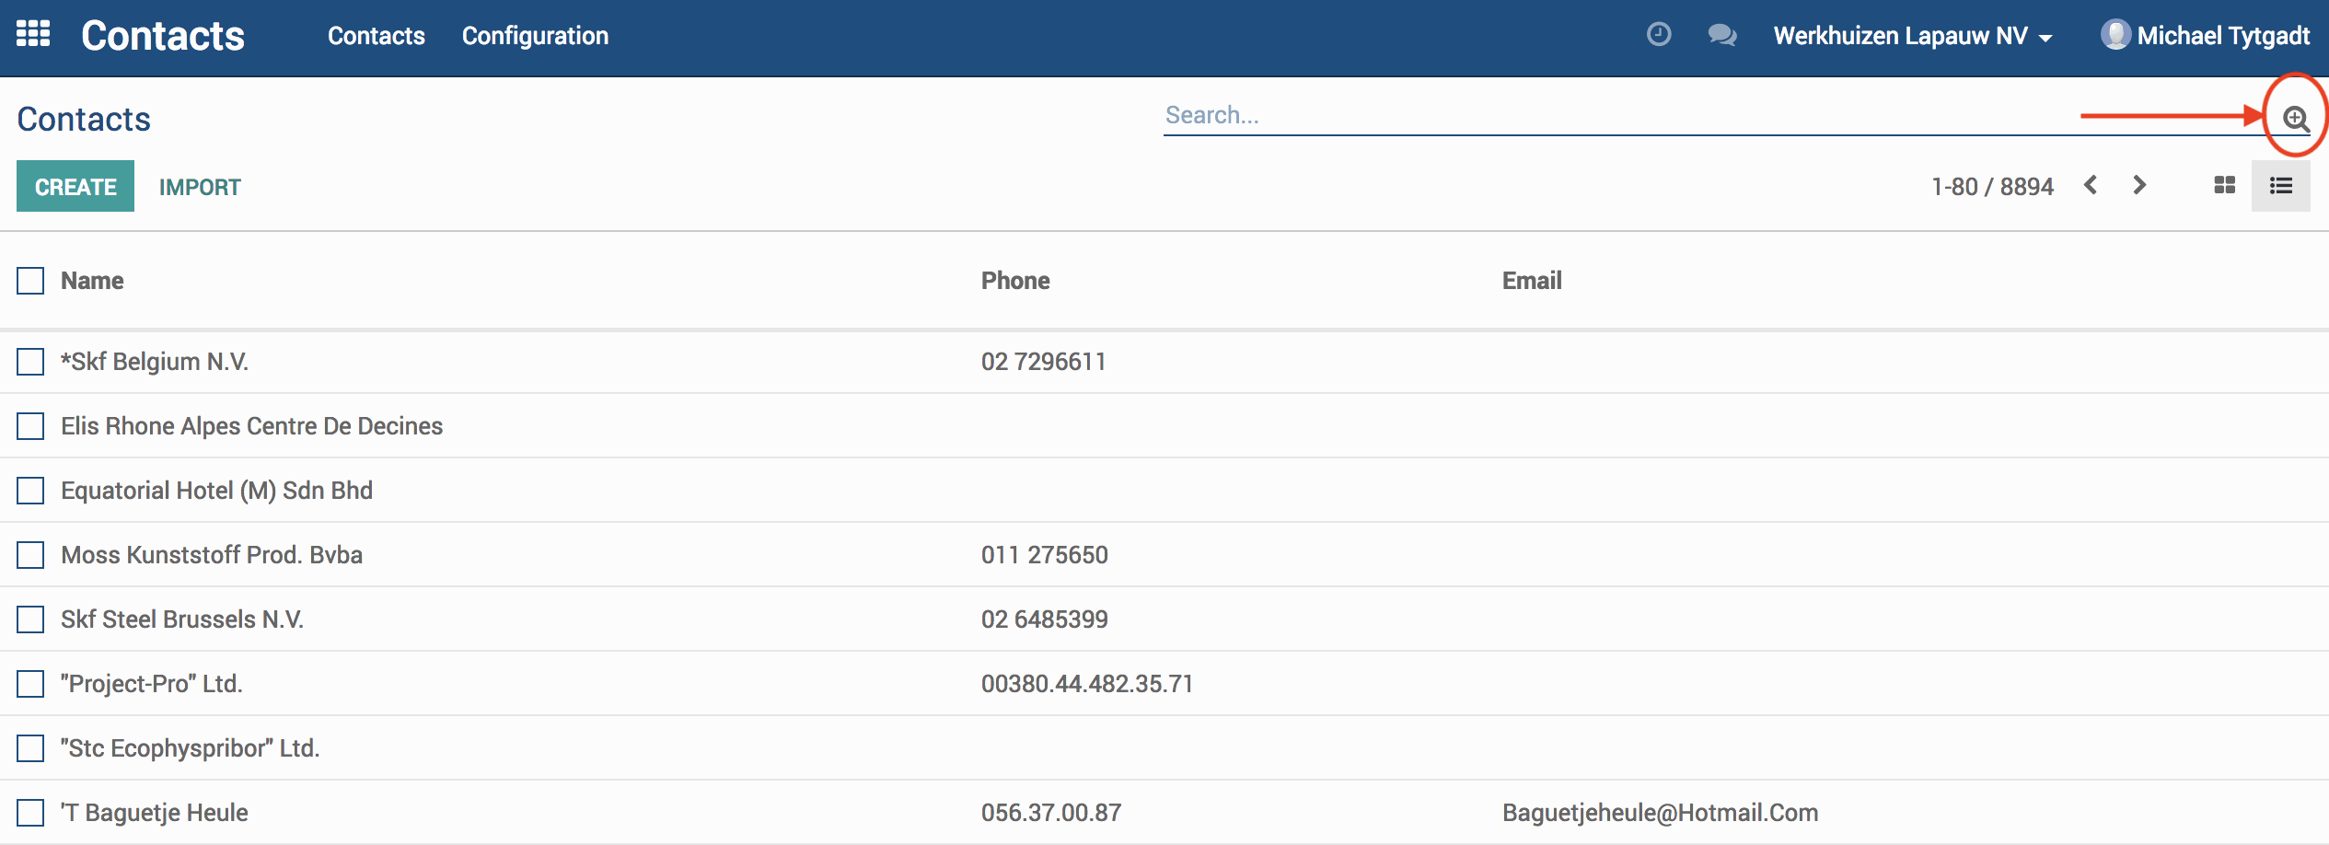2329x845 pixels.
Task: Check the 'T Baguetje Heule row checkbox
Action: 30,813
